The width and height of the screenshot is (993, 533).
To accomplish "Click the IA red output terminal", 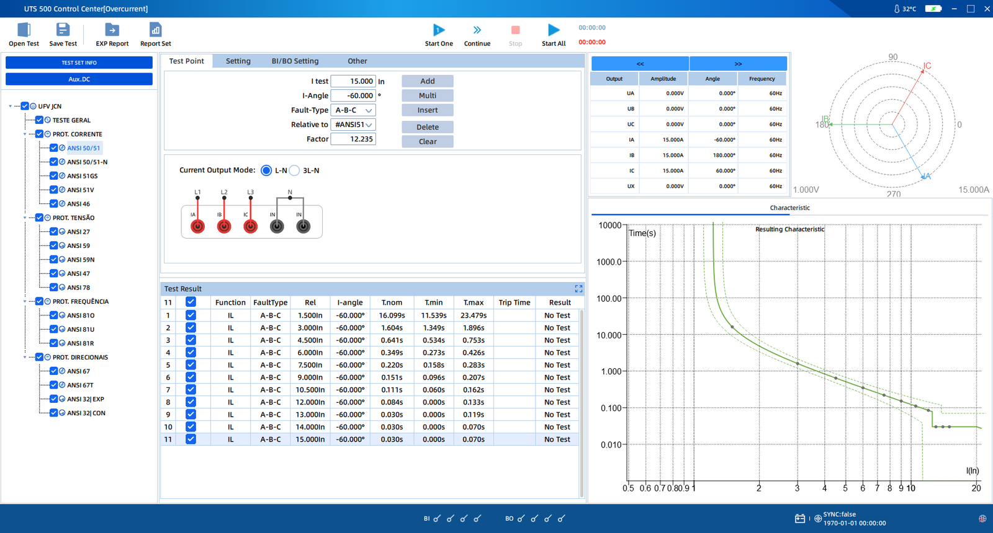I will click(197, 227).
